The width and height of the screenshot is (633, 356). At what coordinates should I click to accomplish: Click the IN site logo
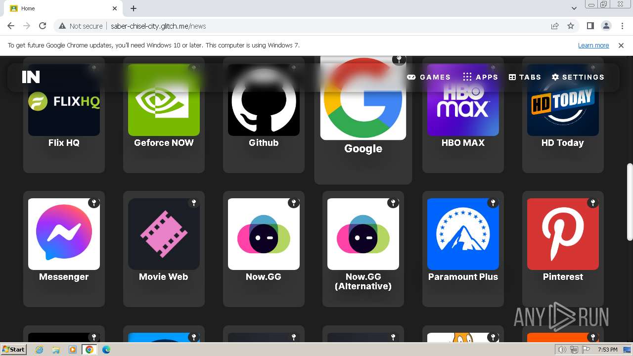point(31,77)
